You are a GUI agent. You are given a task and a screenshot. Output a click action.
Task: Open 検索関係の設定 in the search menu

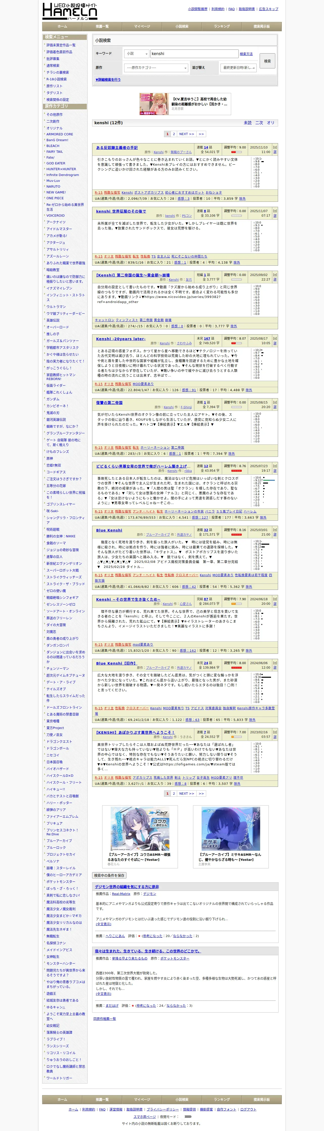(58, 100)
